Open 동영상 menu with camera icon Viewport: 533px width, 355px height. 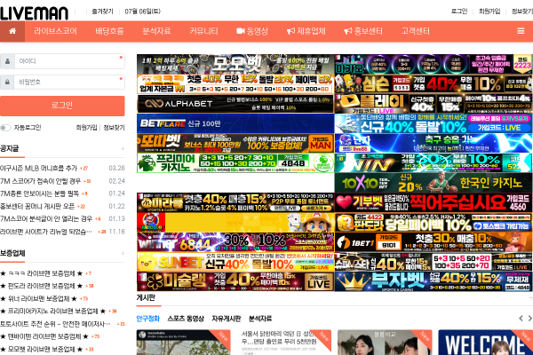pyautogui.click(x=252, y=31)
